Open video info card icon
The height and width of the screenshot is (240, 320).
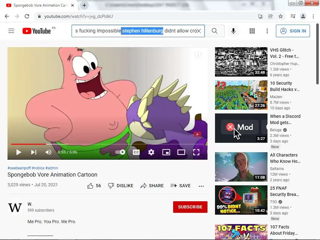198,55
